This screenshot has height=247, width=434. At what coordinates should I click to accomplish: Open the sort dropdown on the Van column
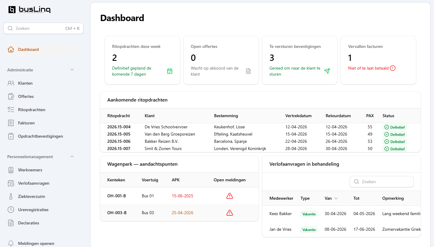tap(336, 198)
